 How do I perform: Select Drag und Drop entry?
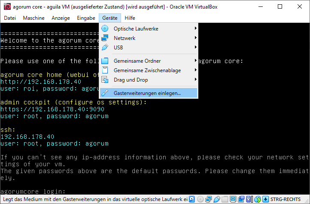[x=149, y=80]
